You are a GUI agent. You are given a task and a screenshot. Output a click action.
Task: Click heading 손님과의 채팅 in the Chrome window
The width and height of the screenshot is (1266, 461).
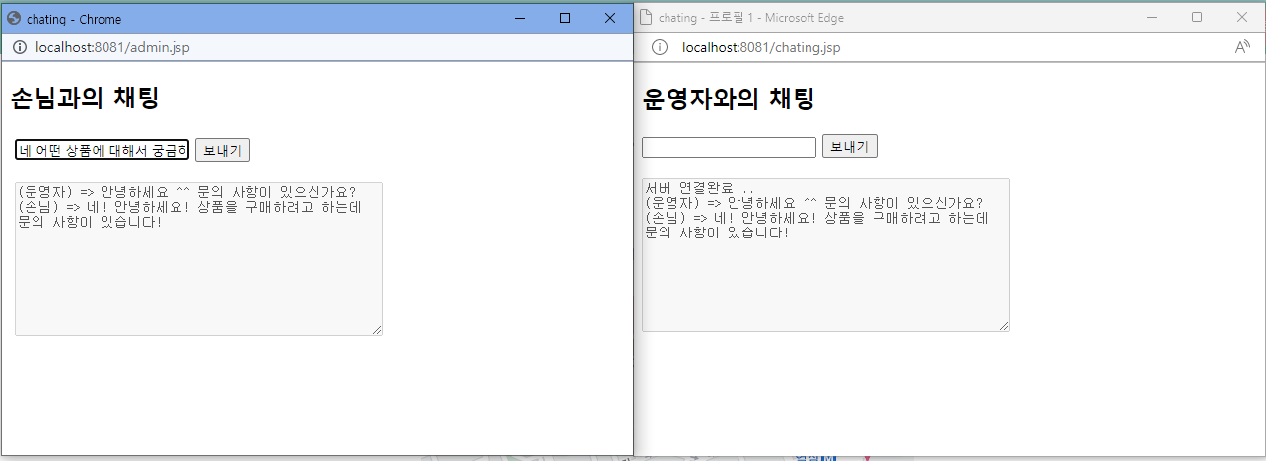coord(84,98)
